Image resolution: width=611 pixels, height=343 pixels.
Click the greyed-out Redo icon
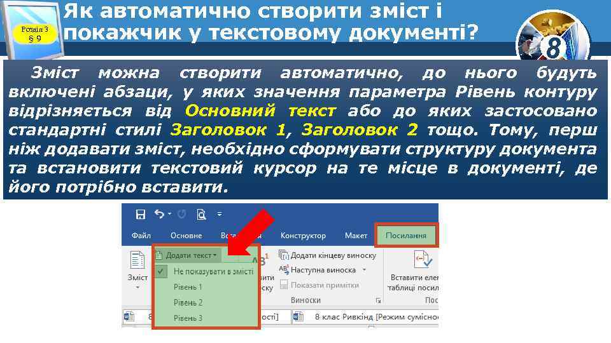(x=182, y=214)
